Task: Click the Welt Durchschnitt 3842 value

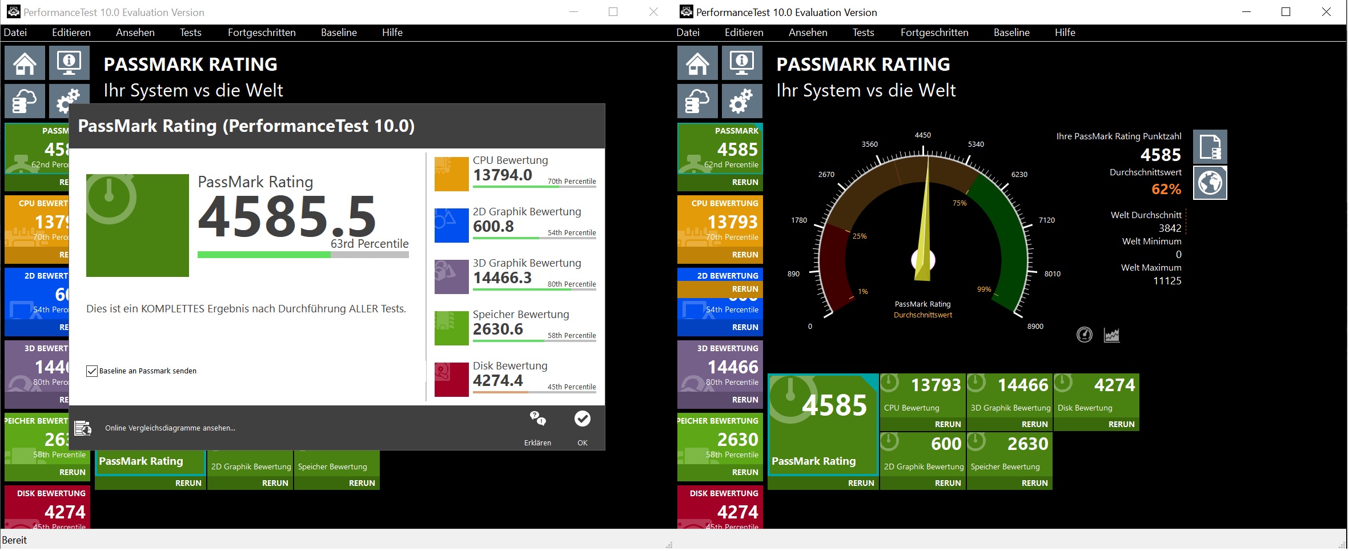Action: pyautogui.click(x=1170, y=228)
